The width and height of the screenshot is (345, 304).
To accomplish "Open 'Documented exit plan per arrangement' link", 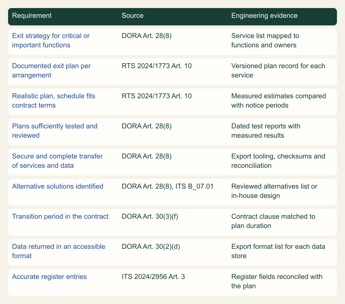I will coord(51,71).
